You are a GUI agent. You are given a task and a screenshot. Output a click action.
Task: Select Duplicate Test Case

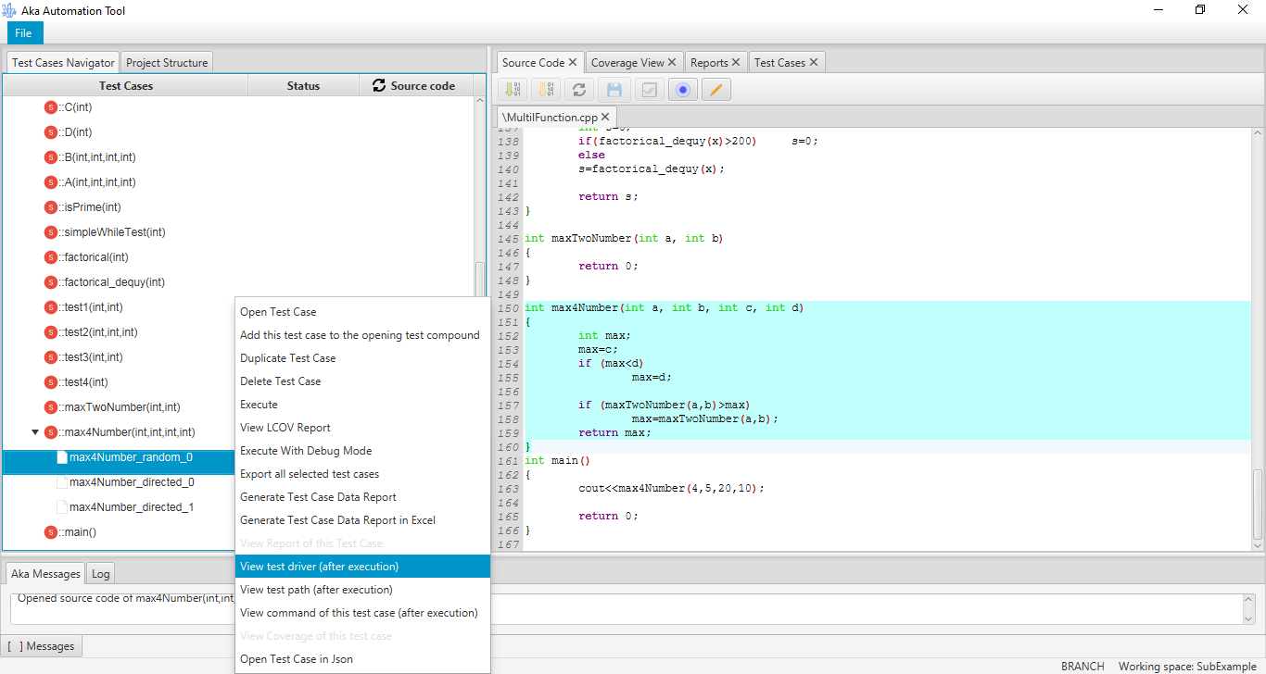[x=362, y=358]
